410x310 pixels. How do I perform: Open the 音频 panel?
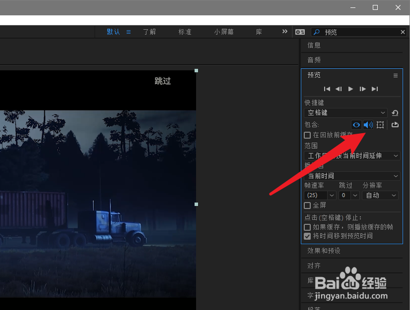pos(314,60)
